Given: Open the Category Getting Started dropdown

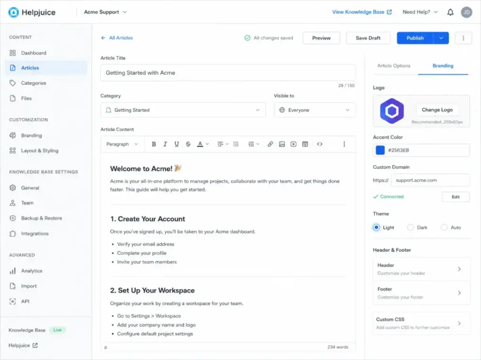Looking at the screenshot, I should pos(183,110).
